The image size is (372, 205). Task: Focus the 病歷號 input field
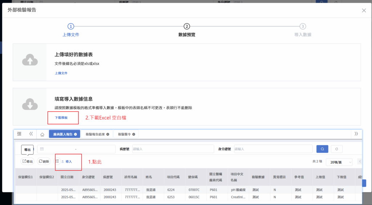pos(173,149)
